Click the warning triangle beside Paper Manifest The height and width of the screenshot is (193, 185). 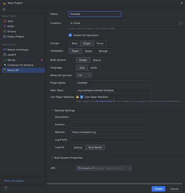[77, 97]
